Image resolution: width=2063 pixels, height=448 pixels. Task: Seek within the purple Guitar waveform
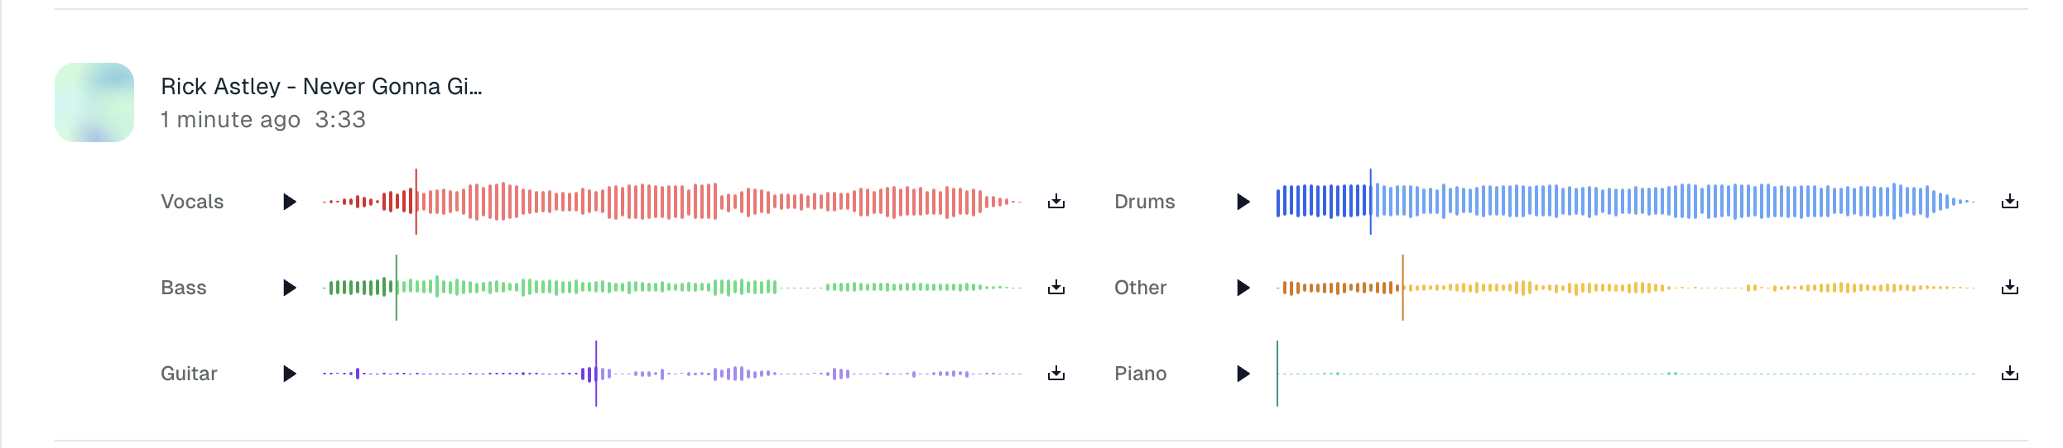point(745,374)
